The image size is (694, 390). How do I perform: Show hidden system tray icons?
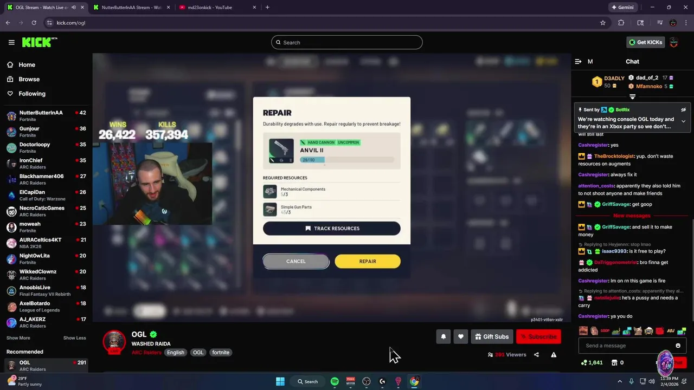[x=620, y=381]
